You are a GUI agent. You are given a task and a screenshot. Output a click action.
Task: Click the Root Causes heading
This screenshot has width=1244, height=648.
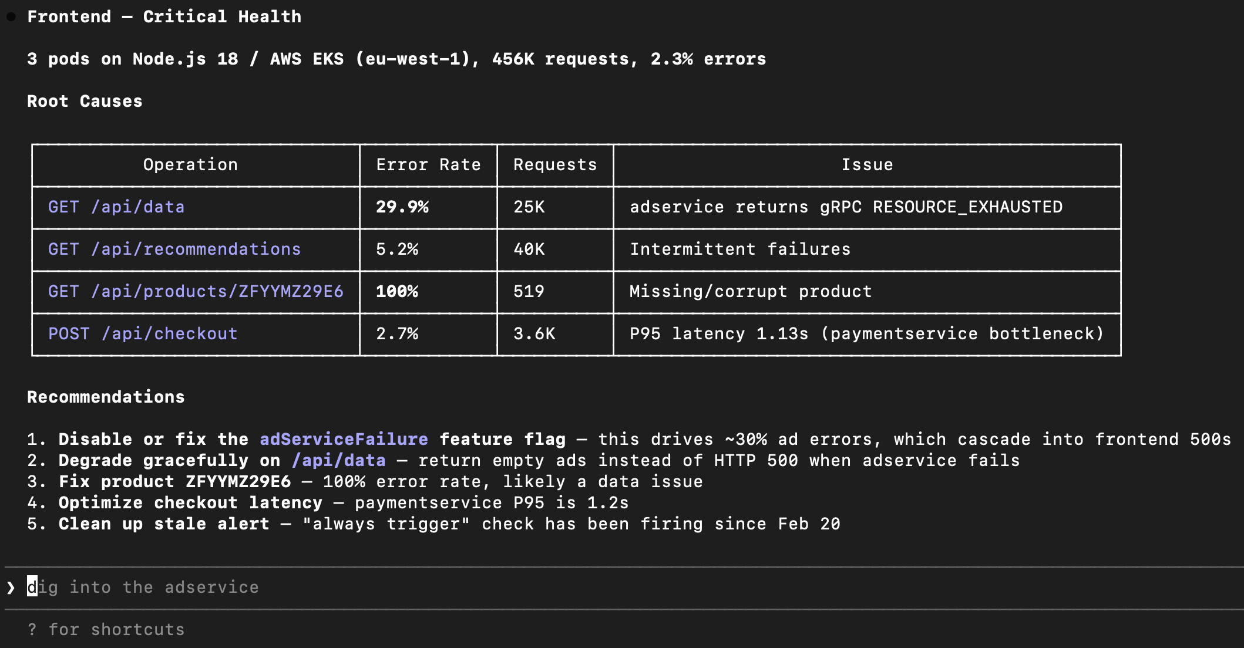[x=85, y=102]
